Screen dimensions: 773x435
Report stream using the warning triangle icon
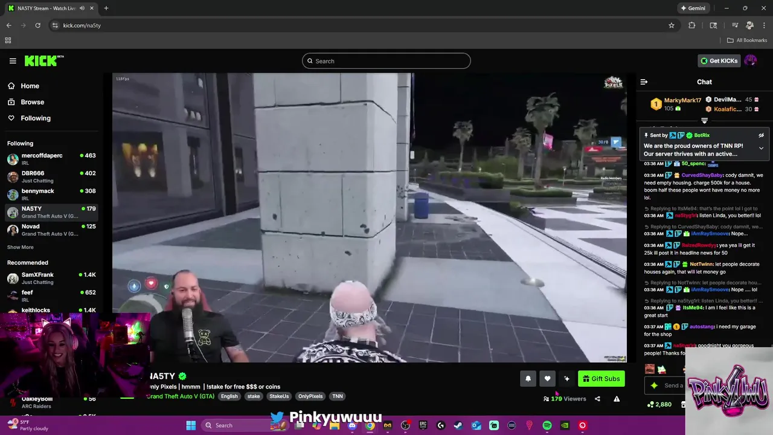[x=617, y=399]
